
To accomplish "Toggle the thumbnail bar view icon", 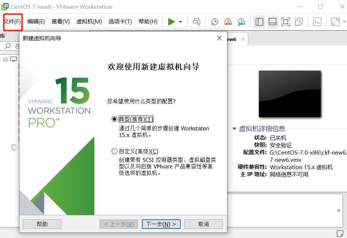I will [x=272, y=22].
